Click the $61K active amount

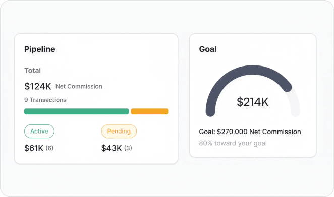point(34,148)
